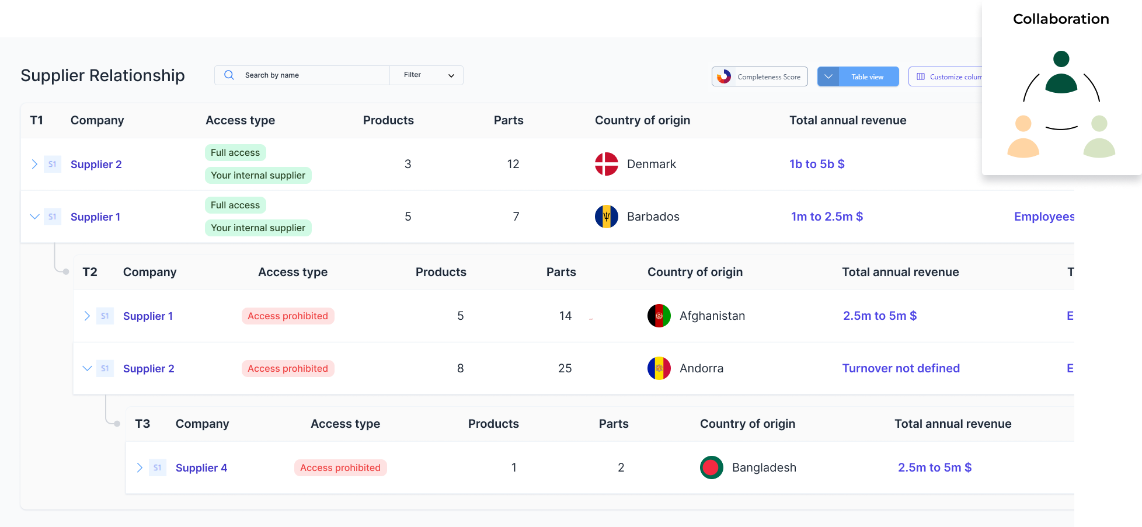Click the Customize columns icon

[921, 76]
